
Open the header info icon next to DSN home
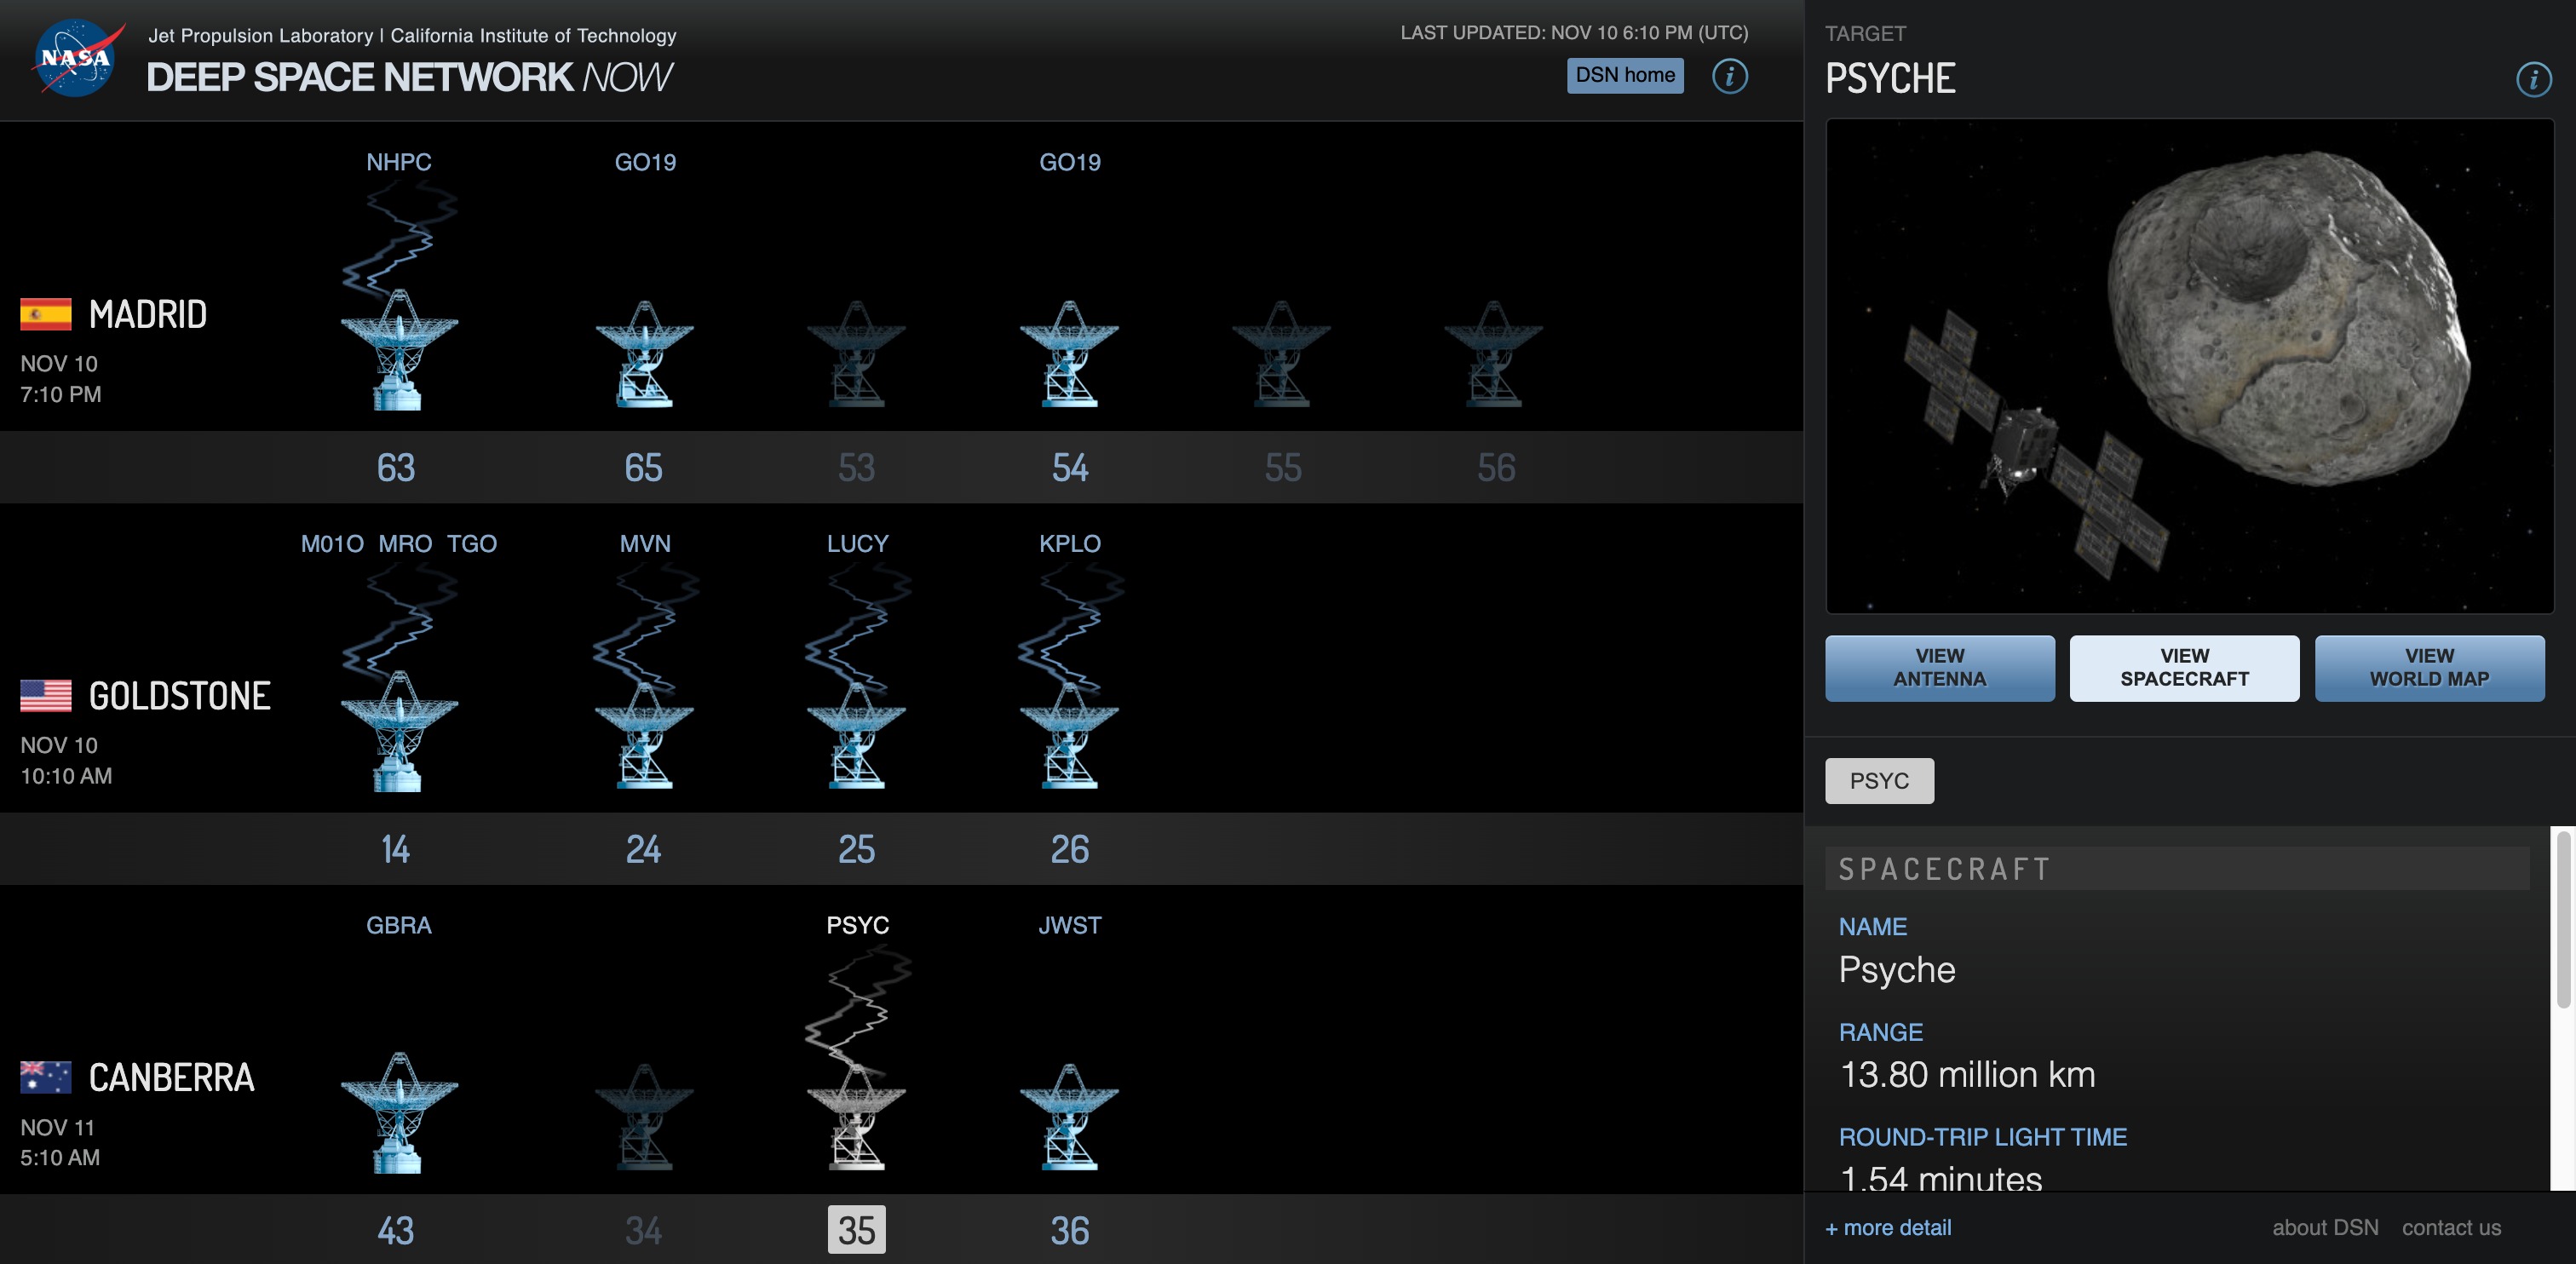pos(1729,76)
